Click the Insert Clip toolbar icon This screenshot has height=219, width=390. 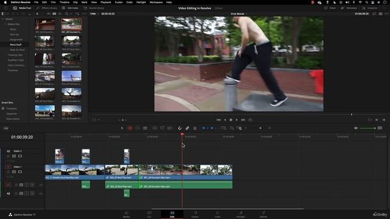point(154,128)
